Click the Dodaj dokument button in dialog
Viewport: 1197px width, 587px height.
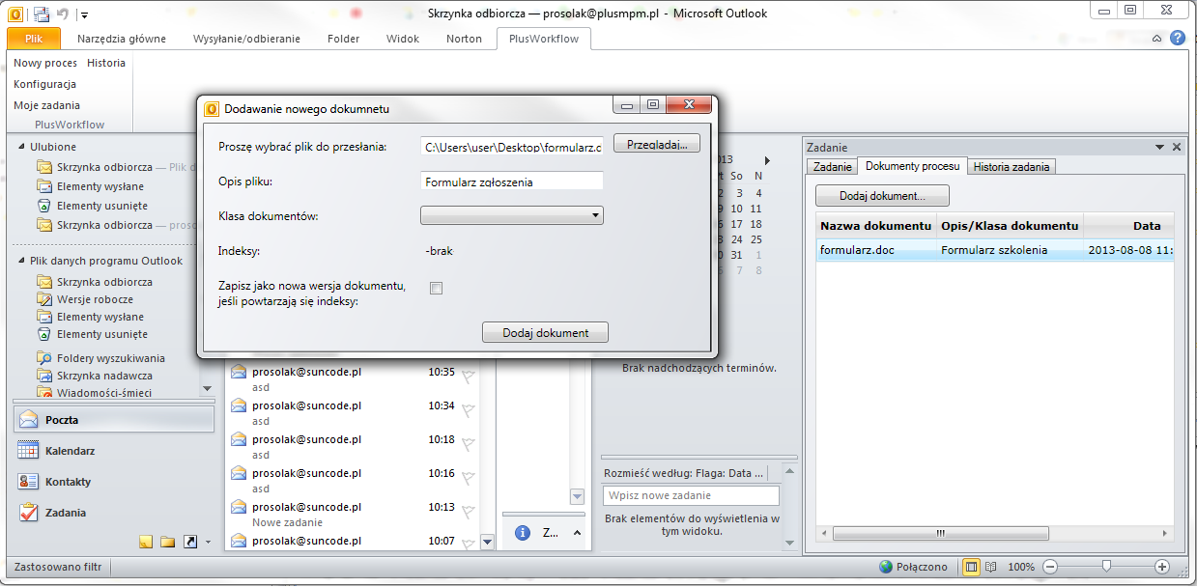click(544, 331)
